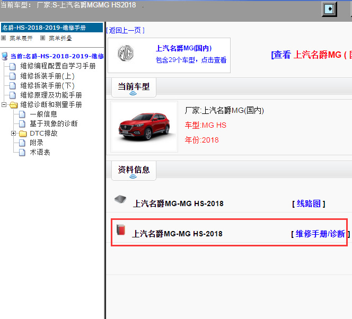Select the root node 当前:名爵-HS-2018-2019-维修

tap(57, 56)
